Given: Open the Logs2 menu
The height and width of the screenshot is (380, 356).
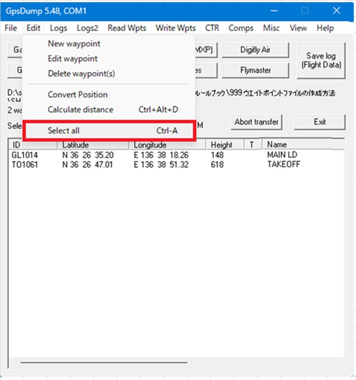Looking at the screenshot, I should point(87,28).
